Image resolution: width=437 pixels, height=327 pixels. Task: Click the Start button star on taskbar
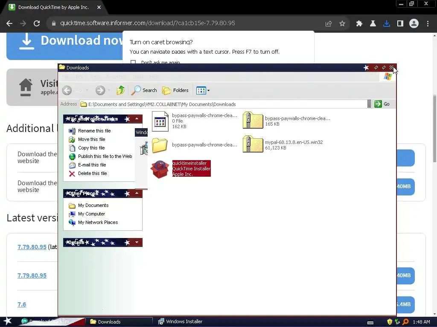click(x=7, y=321)
